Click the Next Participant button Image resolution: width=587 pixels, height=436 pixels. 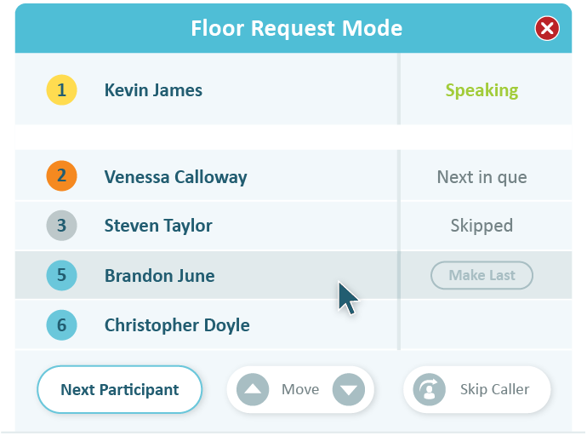tap(119, 389)
